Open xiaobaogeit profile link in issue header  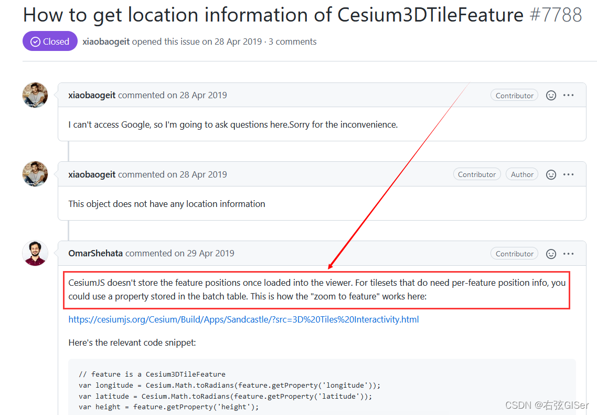[106, 41]
